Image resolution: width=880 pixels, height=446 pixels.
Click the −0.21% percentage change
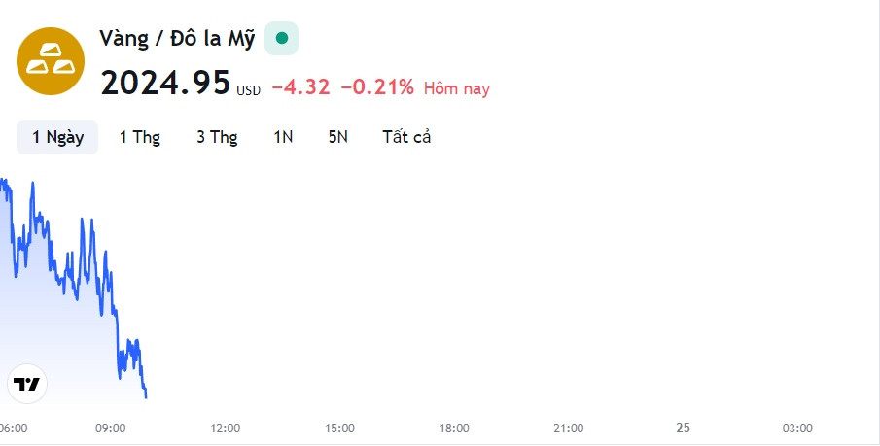(377, 87)
